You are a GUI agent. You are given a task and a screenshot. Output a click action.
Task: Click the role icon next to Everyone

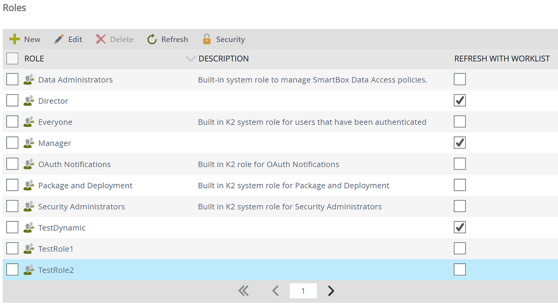[29, 121]
